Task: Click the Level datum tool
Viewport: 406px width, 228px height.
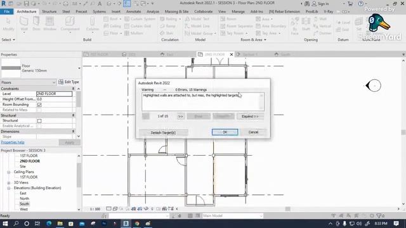Action: click(343, 23)
